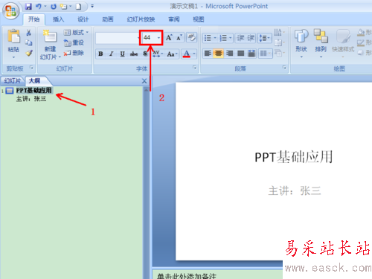Click into the font name box
The width and height of the screenshot is (372, 279).
[117, 38]
